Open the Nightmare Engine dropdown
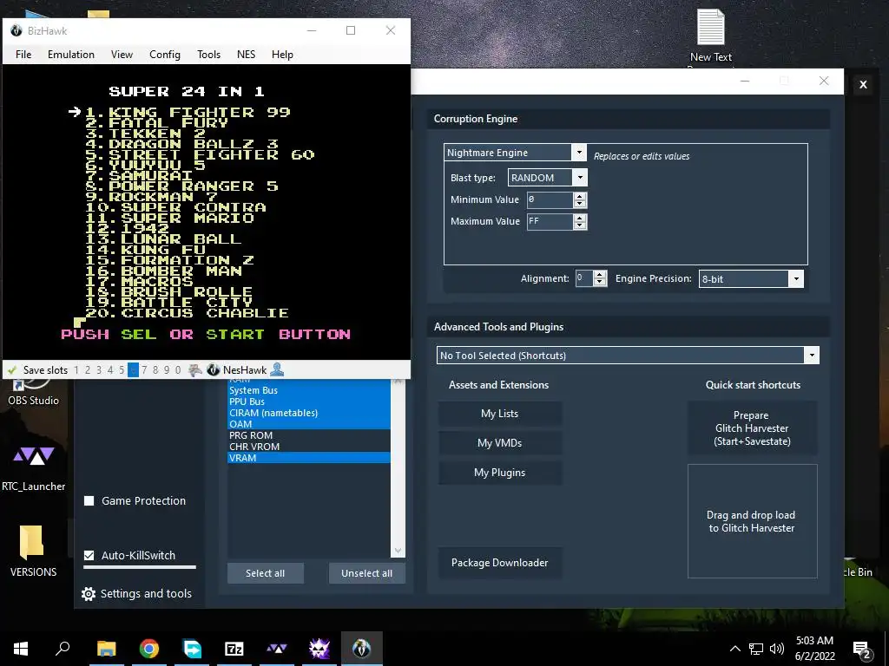889x666 pixels. click(579, 153)
